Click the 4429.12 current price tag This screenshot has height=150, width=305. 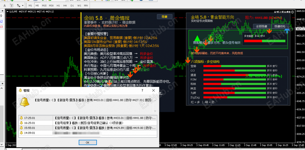[300, 29]
